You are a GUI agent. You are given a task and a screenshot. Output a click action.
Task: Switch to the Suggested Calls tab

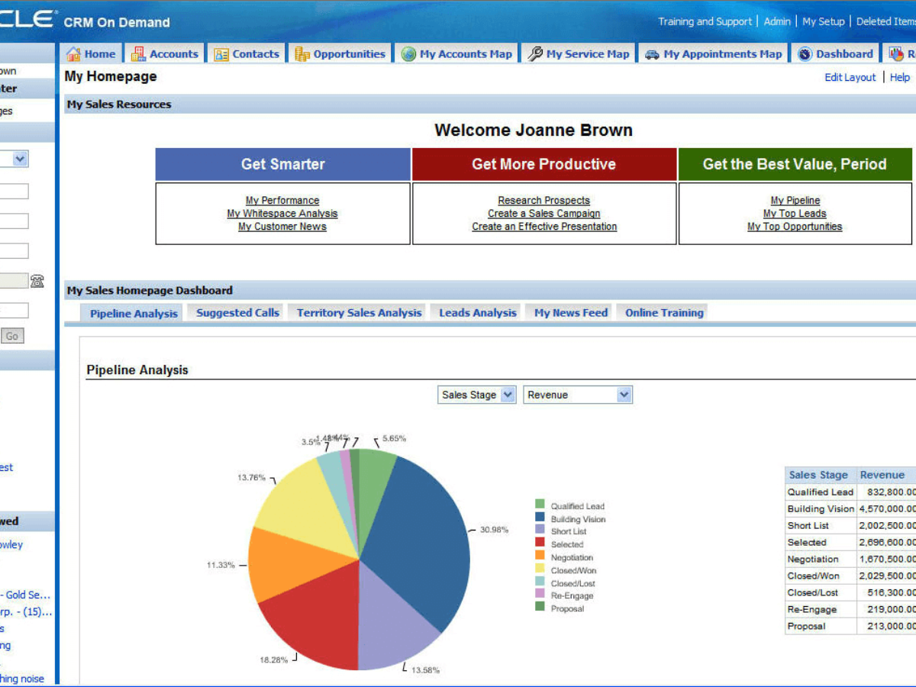[237, 312]
